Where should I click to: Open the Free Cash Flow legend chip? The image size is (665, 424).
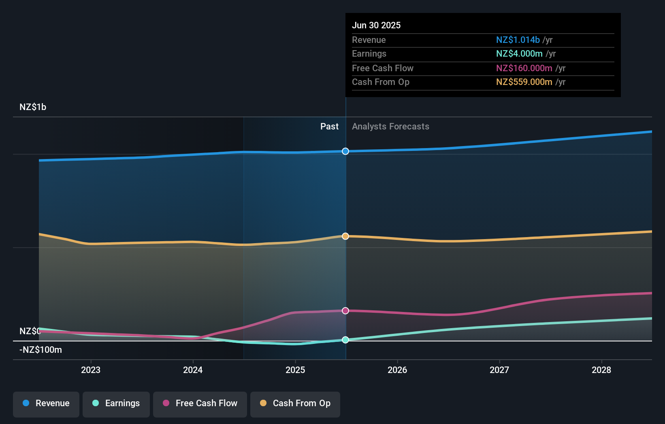click(x=200, y=404)
